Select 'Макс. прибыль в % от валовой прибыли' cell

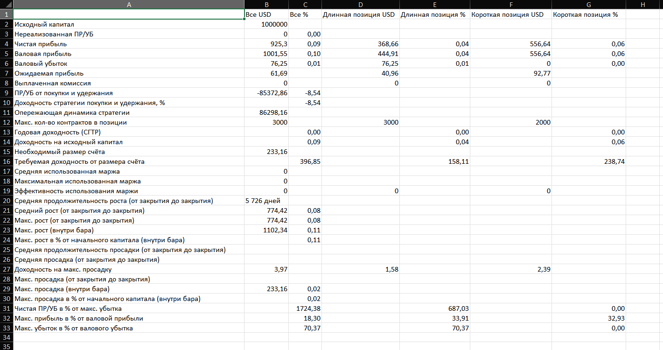click(129, 318)
